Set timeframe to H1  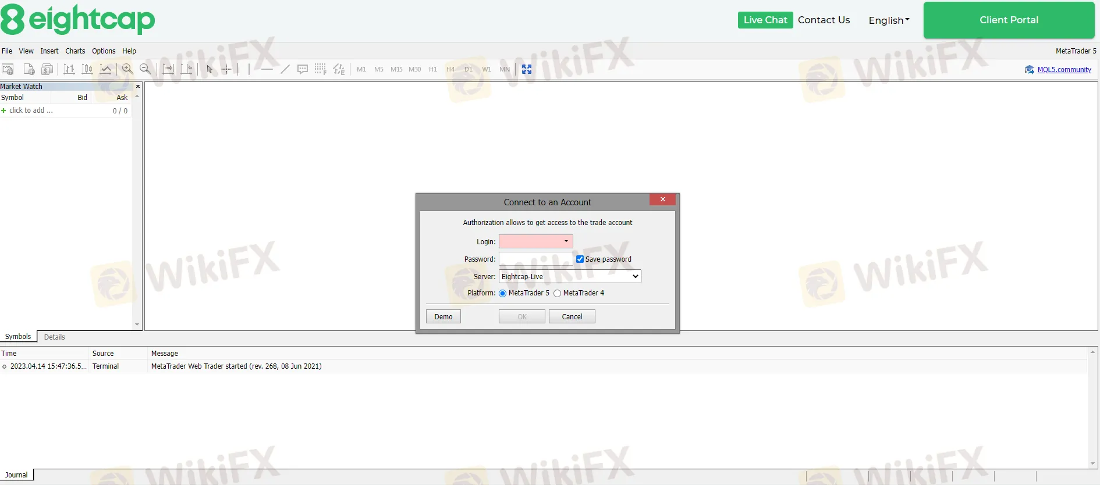pyautogui.click(x=433, y=69)
